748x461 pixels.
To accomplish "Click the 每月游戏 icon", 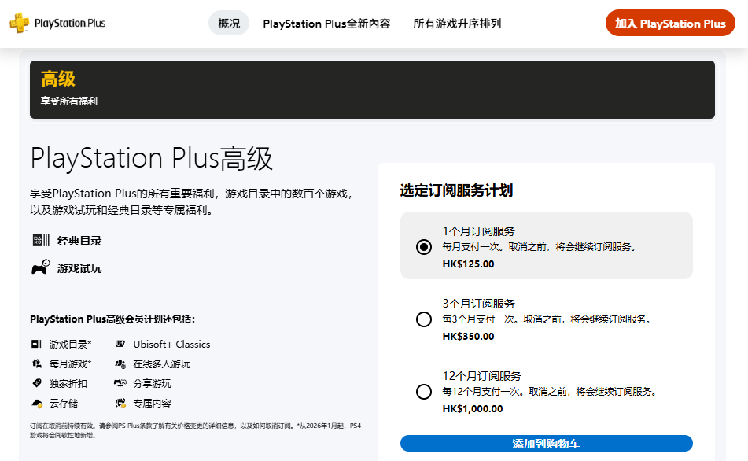I will point(37,363).
